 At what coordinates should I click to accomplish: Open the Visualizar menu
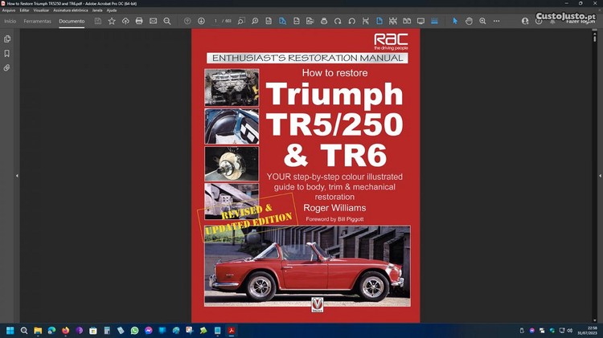coord(41,10)
